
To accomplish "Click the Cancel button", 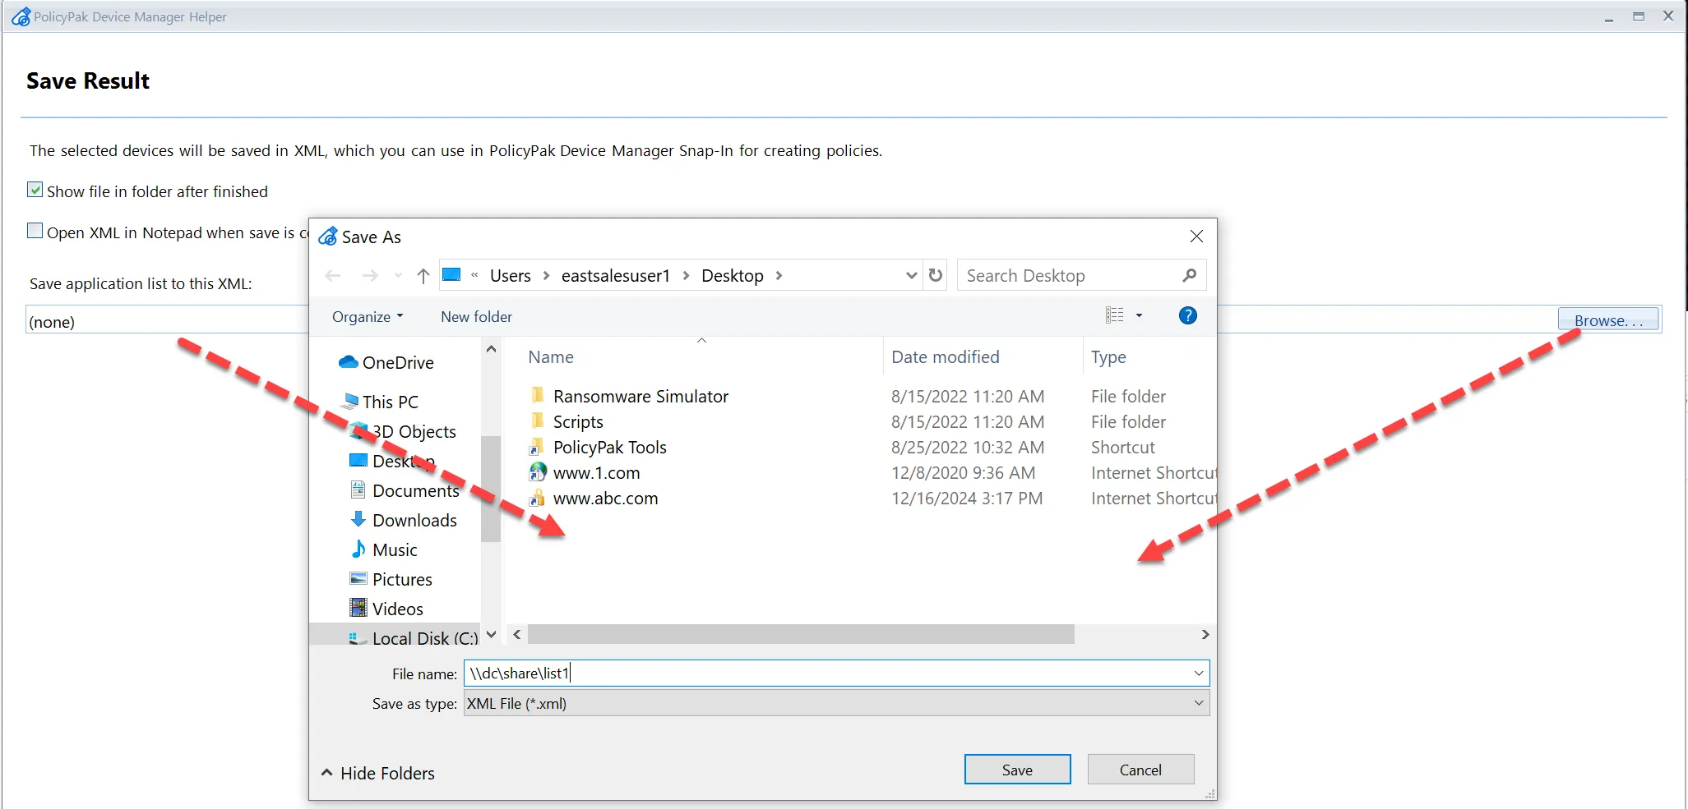I will (x=1140, y=770).
